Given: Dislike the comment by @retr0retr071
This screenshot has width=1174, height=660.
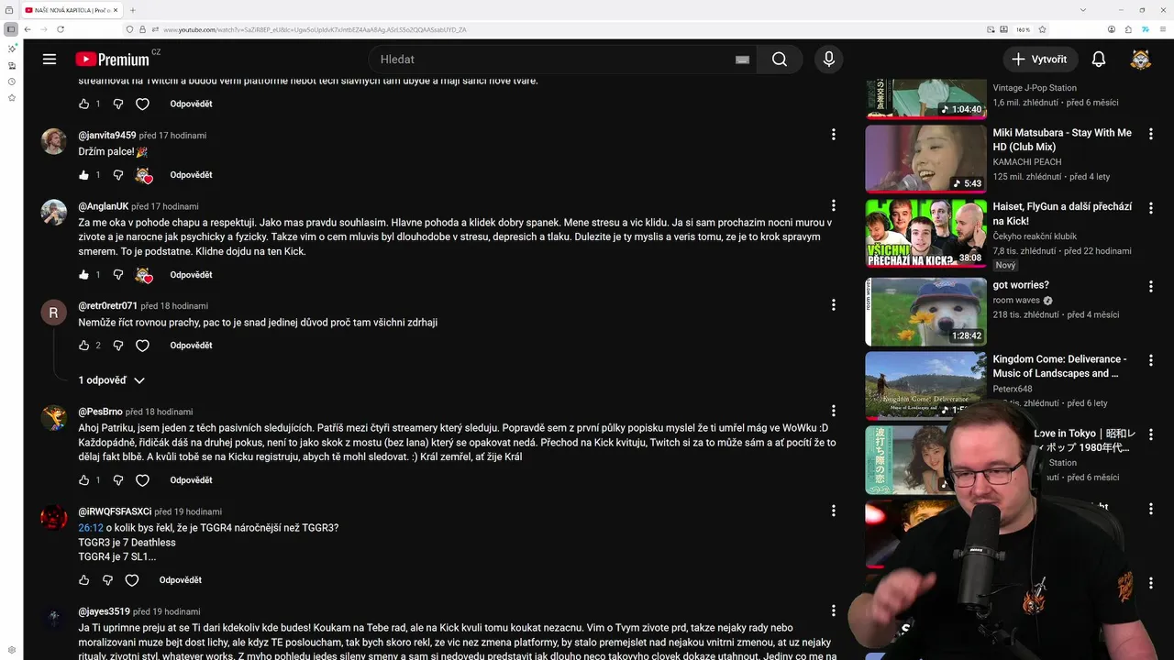Looking at the screenshot, I should pos(118,346).
